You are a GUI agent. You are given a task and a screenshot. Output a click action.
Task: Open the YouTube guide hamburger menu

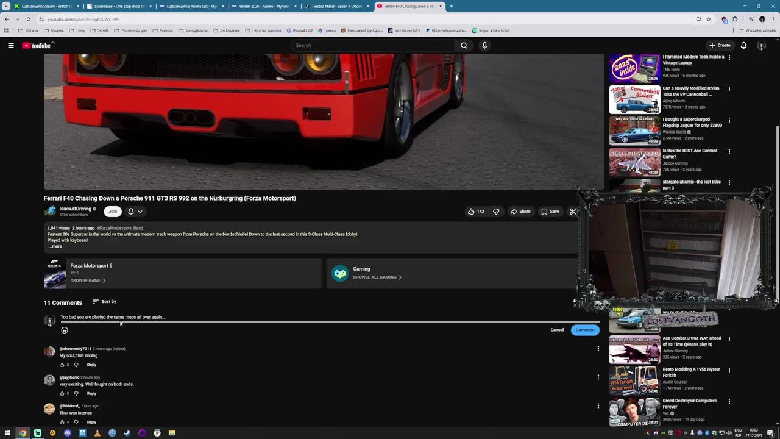click(x=10, y=45)
